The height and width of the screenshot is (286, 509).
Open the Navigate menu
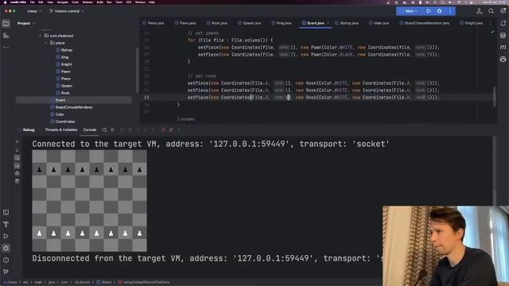[x=63, y=2]
